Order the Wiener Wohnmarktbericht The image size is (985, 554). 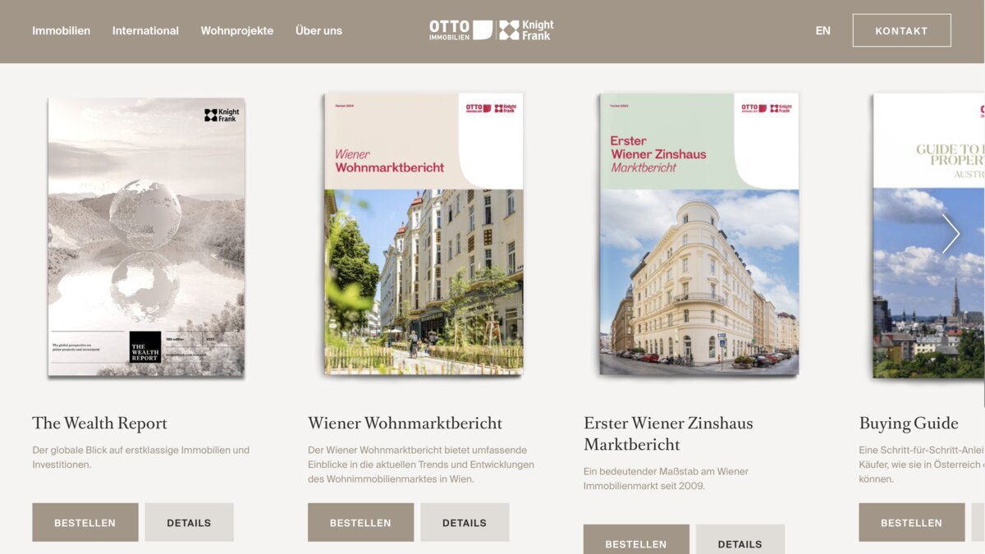(x=360, y=522)
